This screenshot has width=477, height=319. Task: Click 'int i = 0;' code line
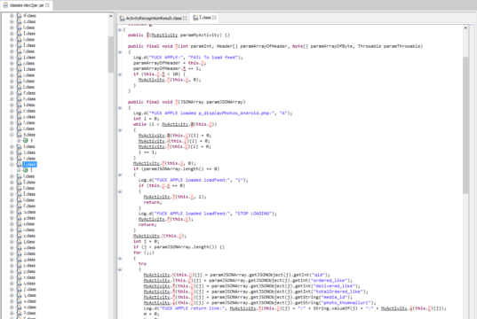(x=146, y=119)
